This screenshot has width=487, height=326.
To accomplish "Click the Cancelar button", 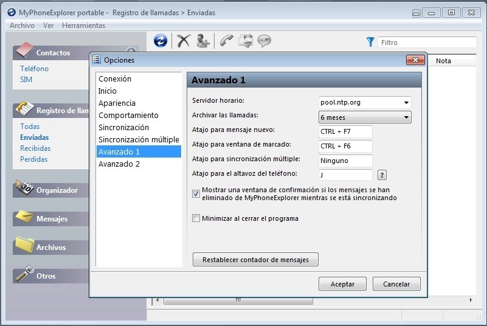I will pyautogui.click(x=396, y=284).
